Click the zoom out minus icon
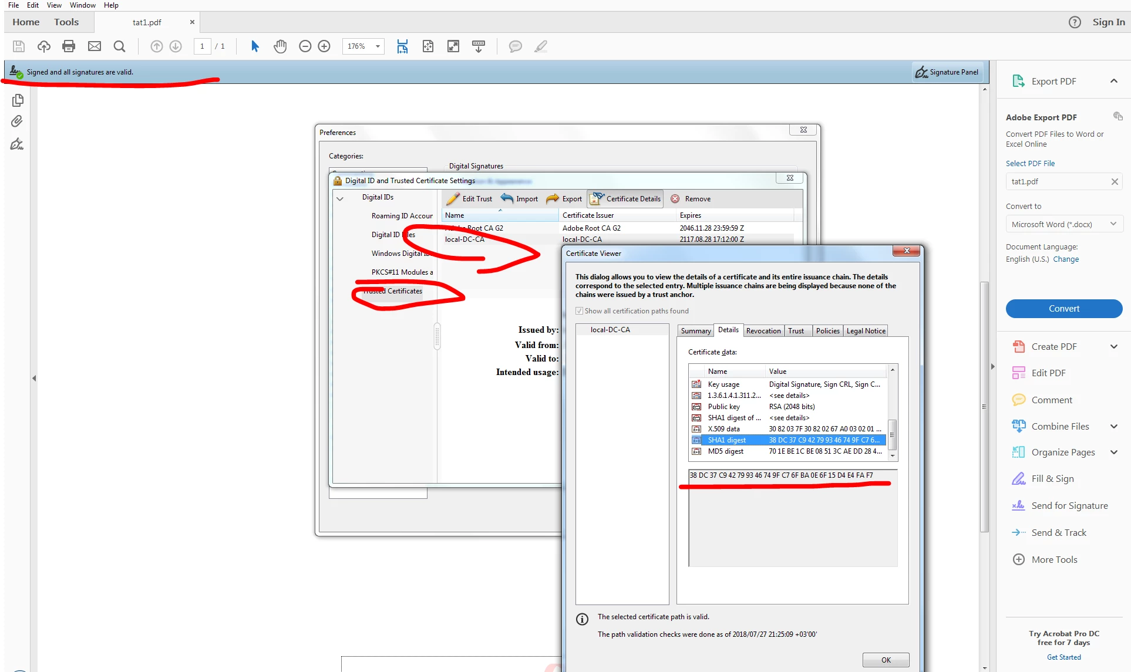 pyautogui.click(x=305, y=46)
